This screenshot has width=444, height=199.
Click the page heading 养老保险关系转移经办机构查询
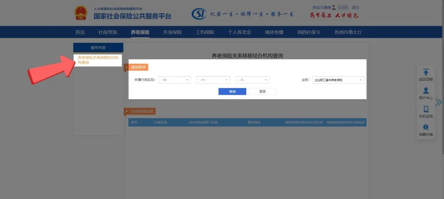click(x=247, y=56)
